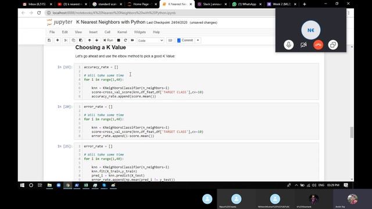This screenshot has height=209, width=372.
Task: Click the pop-out window icon in call overlay
Action: tap(333, 45)
